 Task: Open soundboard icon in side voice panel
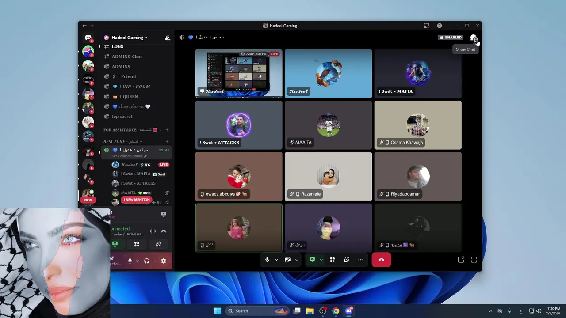158,244
